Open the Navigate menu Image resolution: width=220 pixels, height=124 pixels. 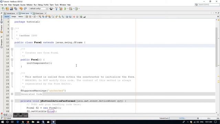tap(16, 5)
